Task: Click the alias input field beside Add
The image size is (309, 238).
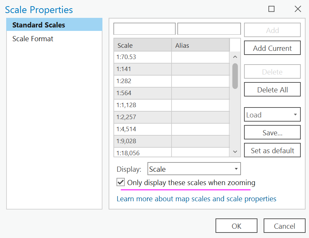Action: pos(209,29)
